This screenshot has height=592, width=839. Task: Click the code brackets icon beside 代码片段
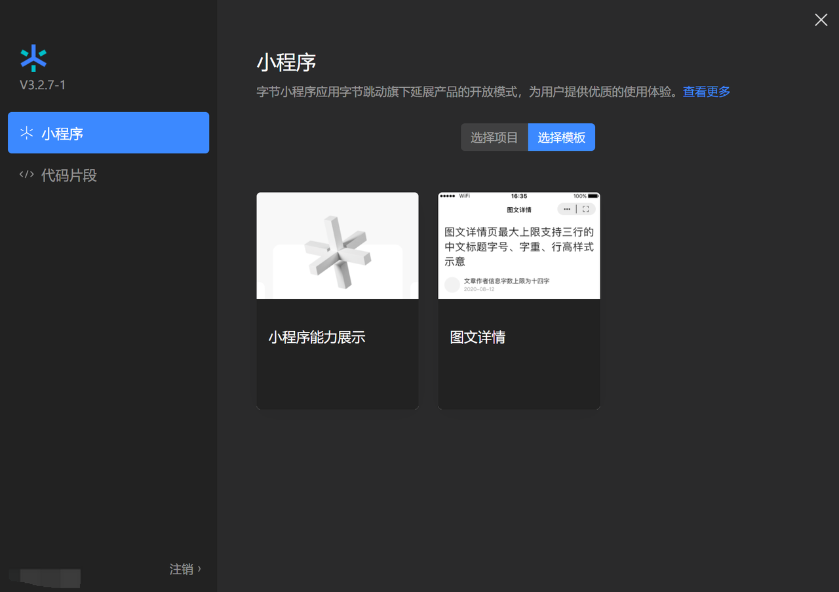pos(26,174)
